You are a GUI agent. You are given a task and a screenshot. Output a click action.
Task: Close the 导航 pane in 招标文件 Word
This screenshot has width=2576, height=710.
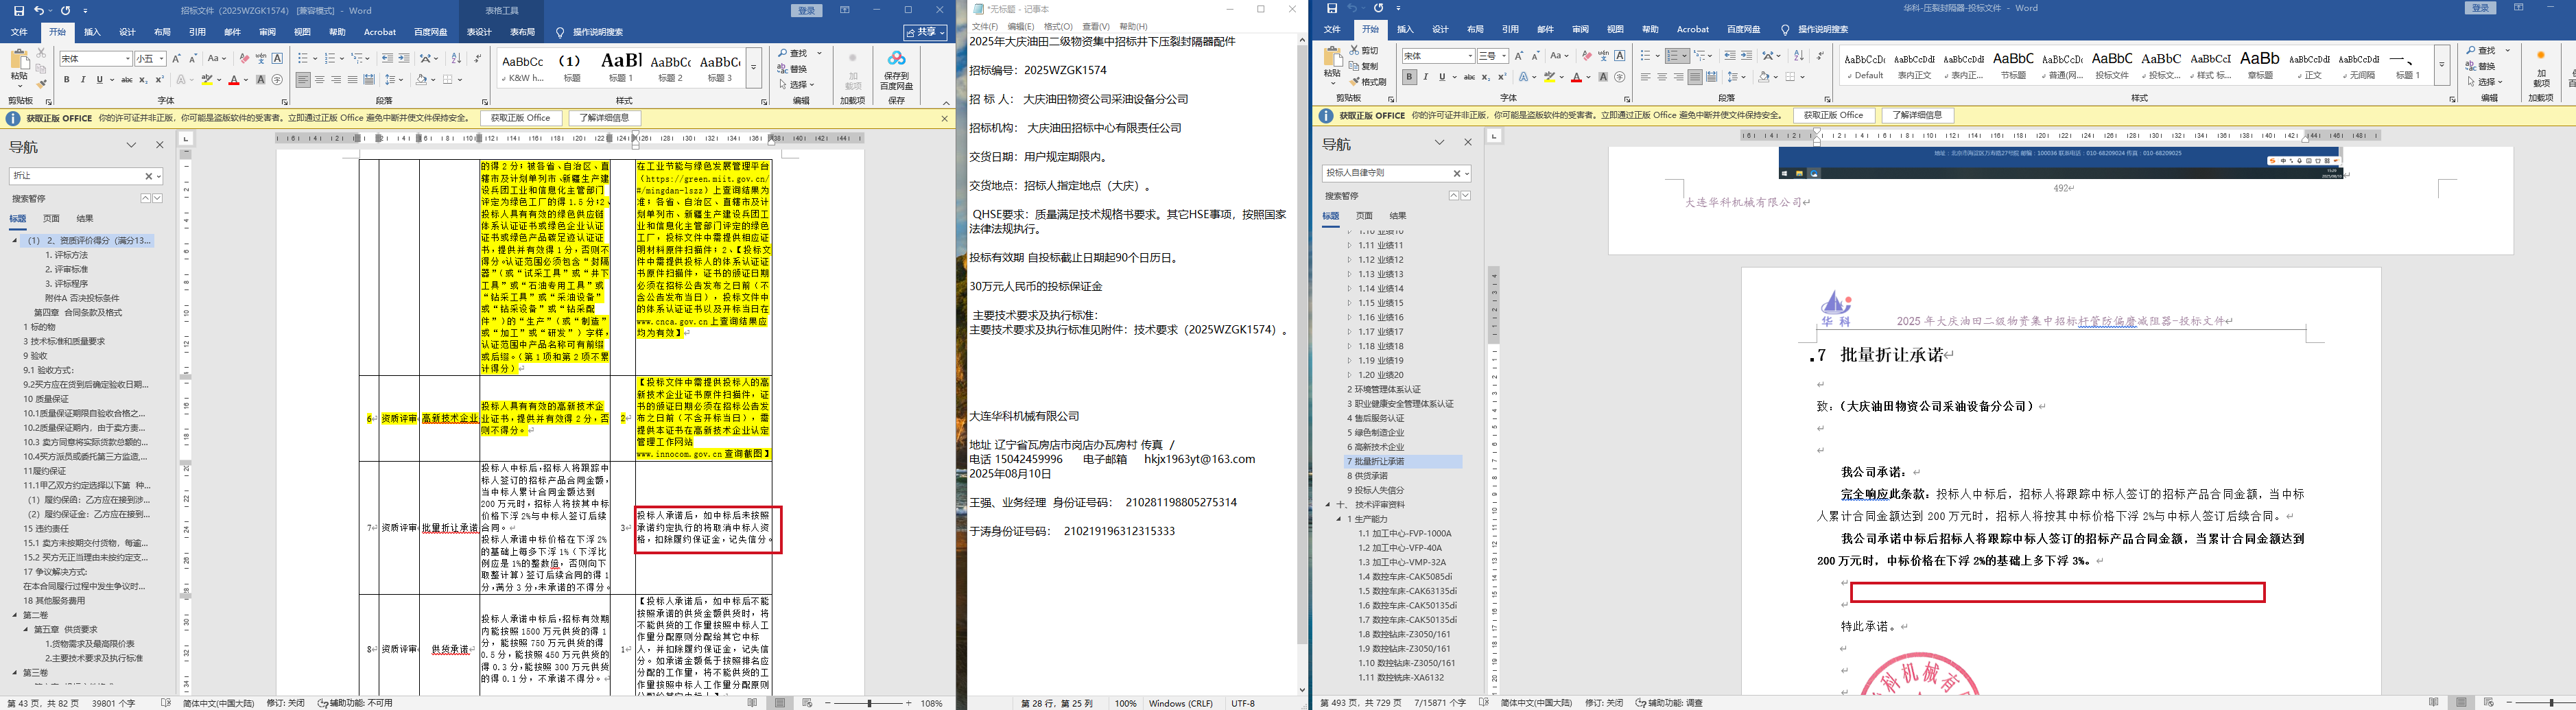pos(159,145)
